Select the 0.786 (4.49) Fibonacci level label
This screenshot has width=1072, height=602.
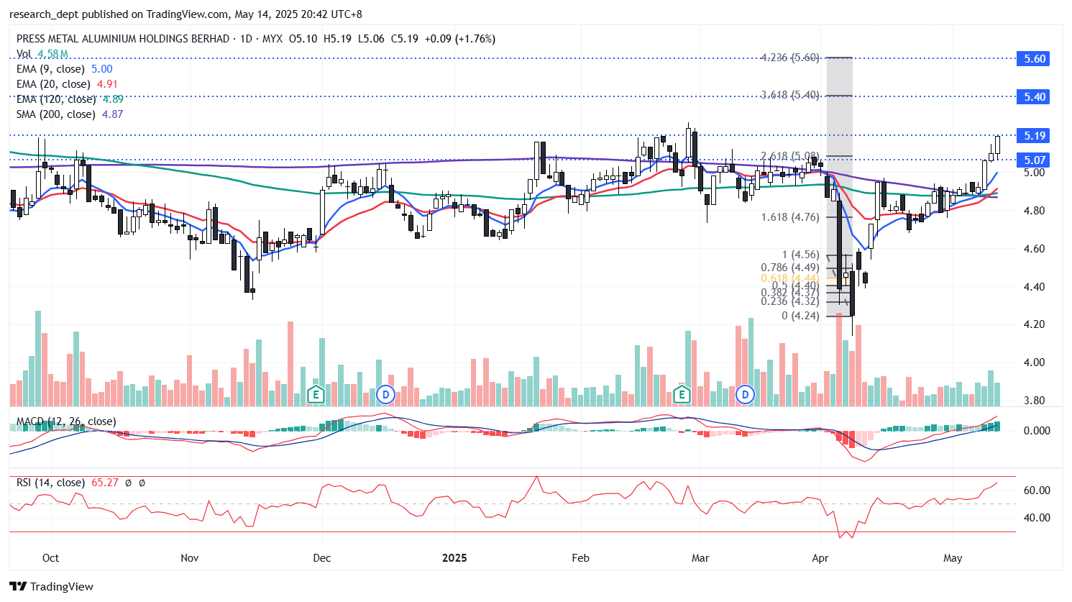(790, 268)
